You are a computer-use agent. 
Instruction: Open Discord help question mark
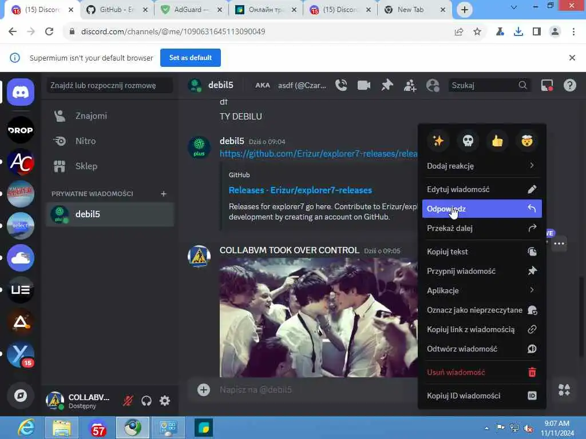[x=569, y=86]
